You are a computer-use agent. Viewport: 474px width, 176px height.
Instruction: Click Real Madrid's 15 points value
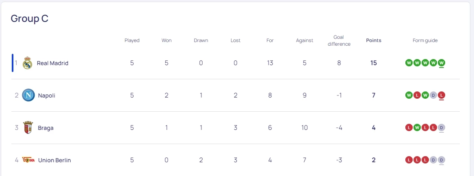(374, 63)
